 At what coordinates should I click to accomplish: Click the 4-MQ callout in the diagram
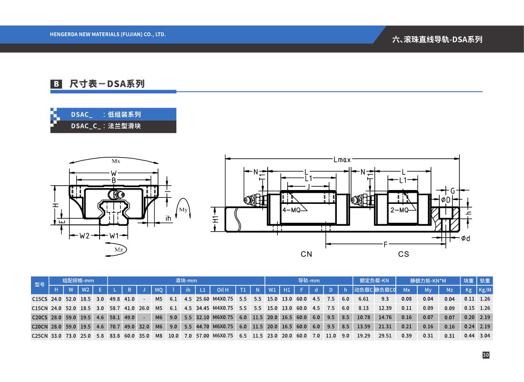pos(292,210)
